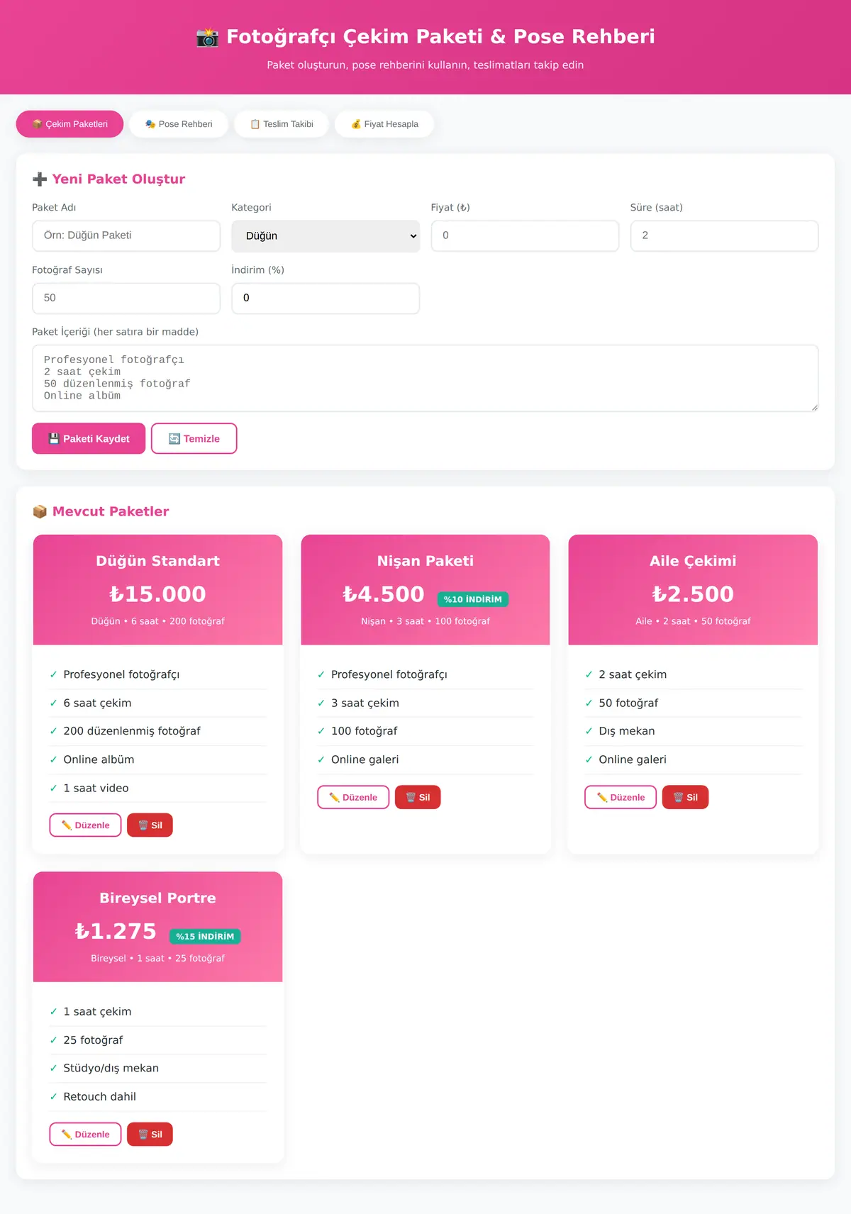Click the 'Retouch dahil' item
851x1214 pixels.
click(99, 1096)
